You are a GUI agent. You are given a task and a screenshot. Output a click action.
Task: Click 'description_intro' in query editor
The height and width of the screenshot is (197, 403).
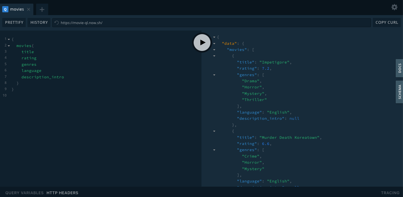coord(43,77)
